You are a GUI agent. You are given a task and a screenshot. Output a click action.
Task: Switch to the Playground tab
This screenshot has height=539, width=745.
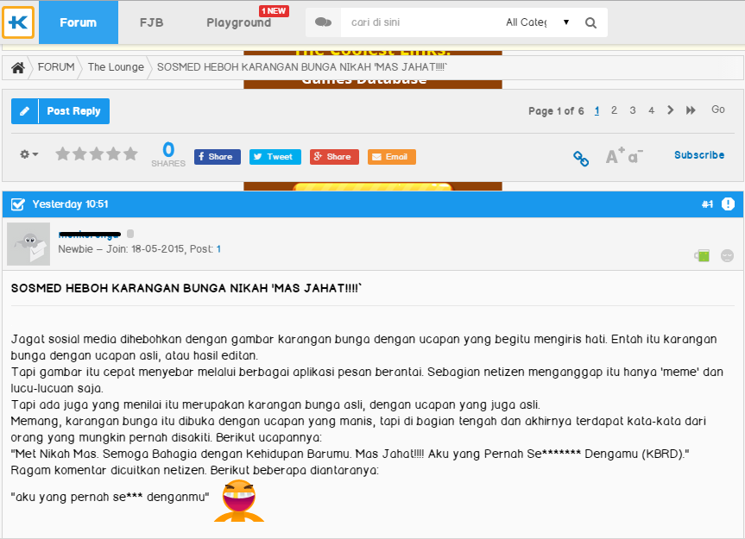tap(238, 22)
